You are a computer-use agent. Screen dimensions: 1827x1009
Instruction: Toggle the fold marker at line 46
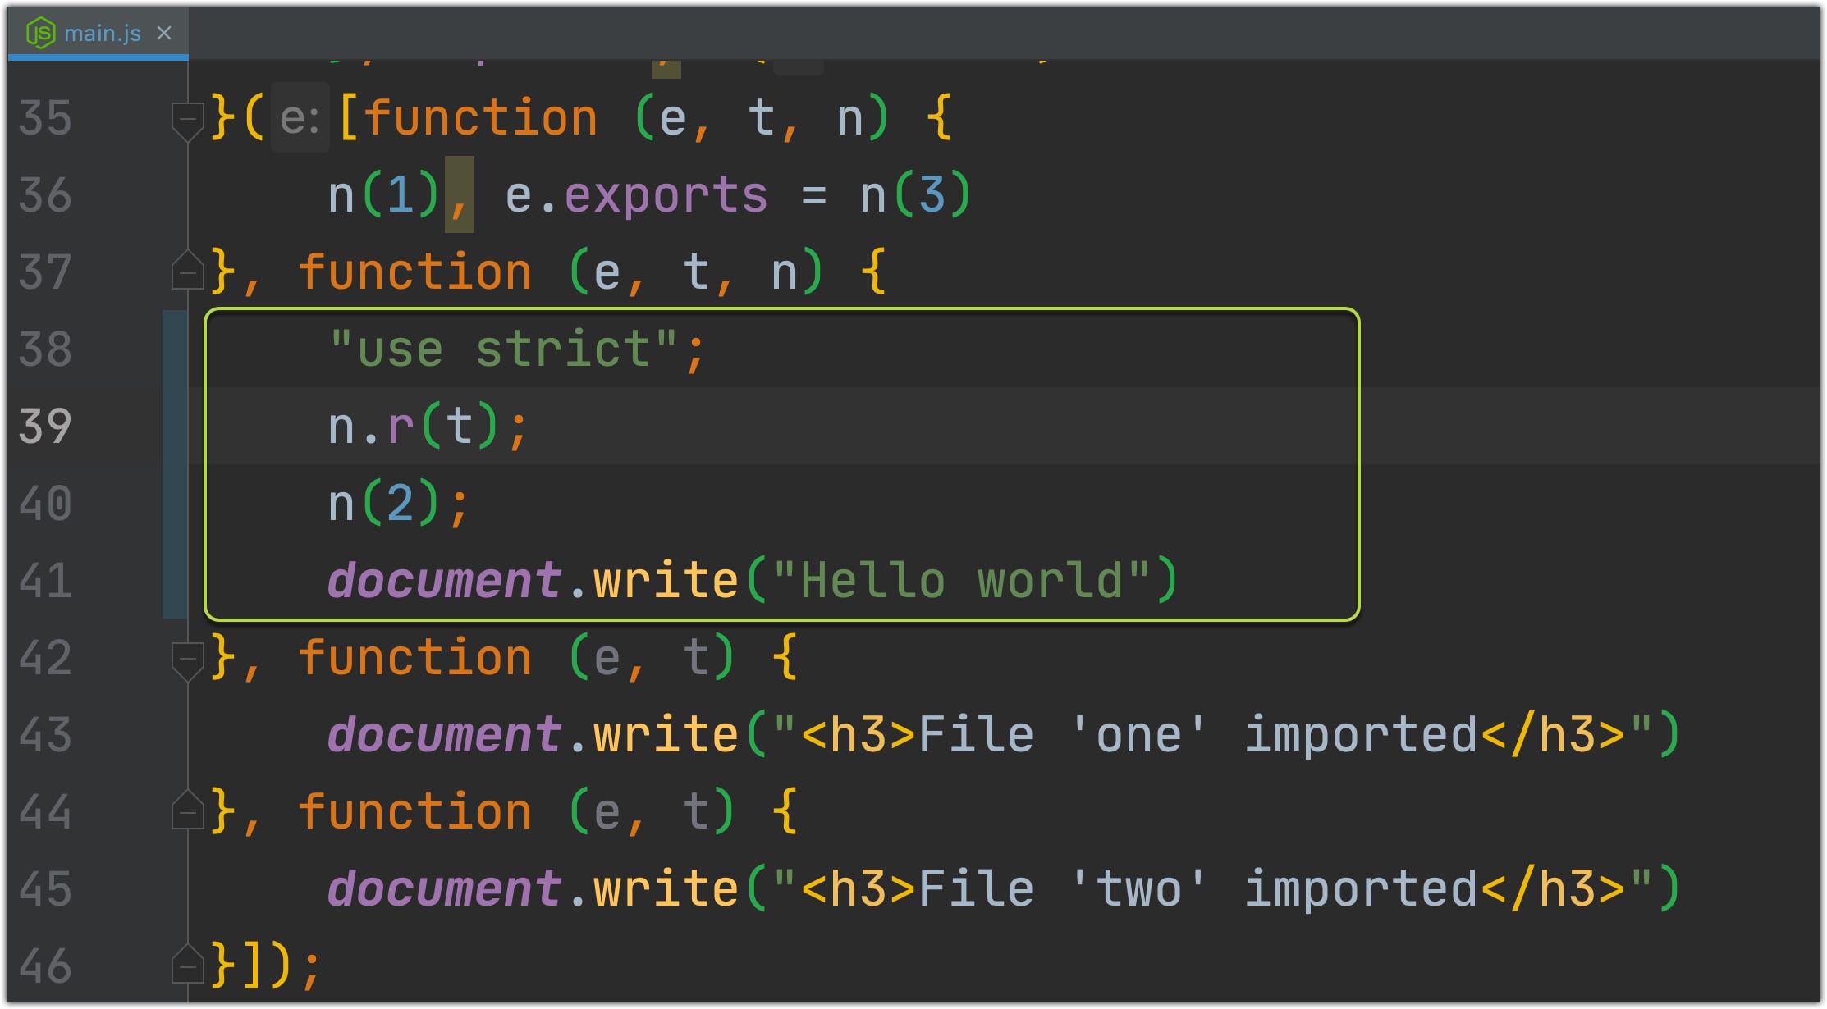coord(187,966)
